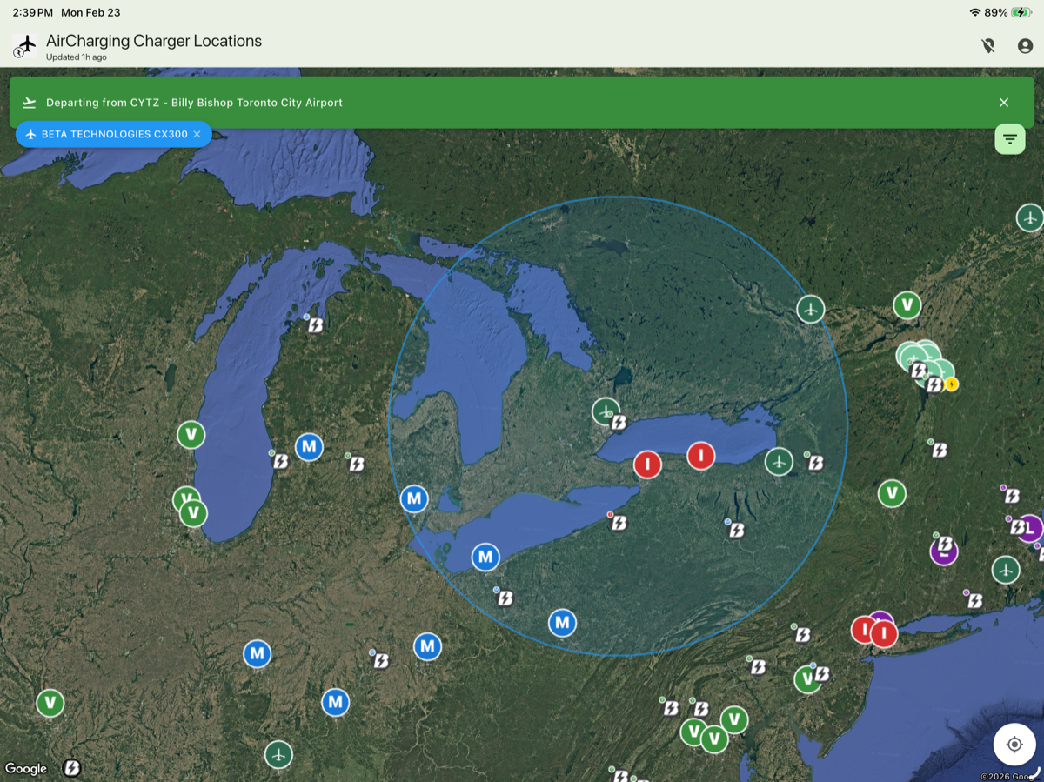Screen dimensions: 1044x782
Task: Tap the battery indicator in status bar
Action: coord(1021,13)
